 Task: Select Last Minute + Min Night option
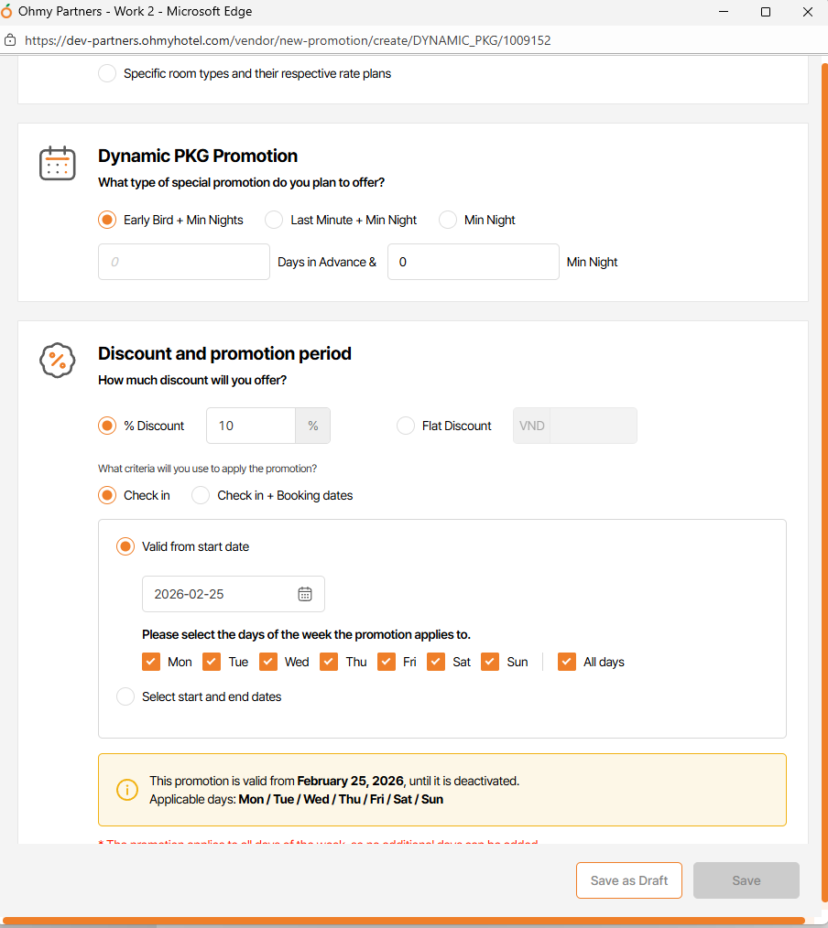tap(274, 220)
